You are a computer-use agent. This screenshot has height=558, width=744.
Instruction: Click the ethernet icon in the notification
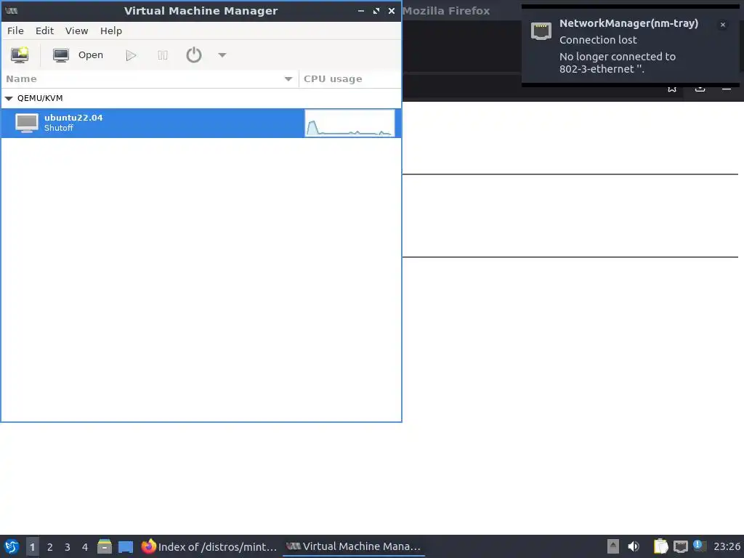[541, 31]
